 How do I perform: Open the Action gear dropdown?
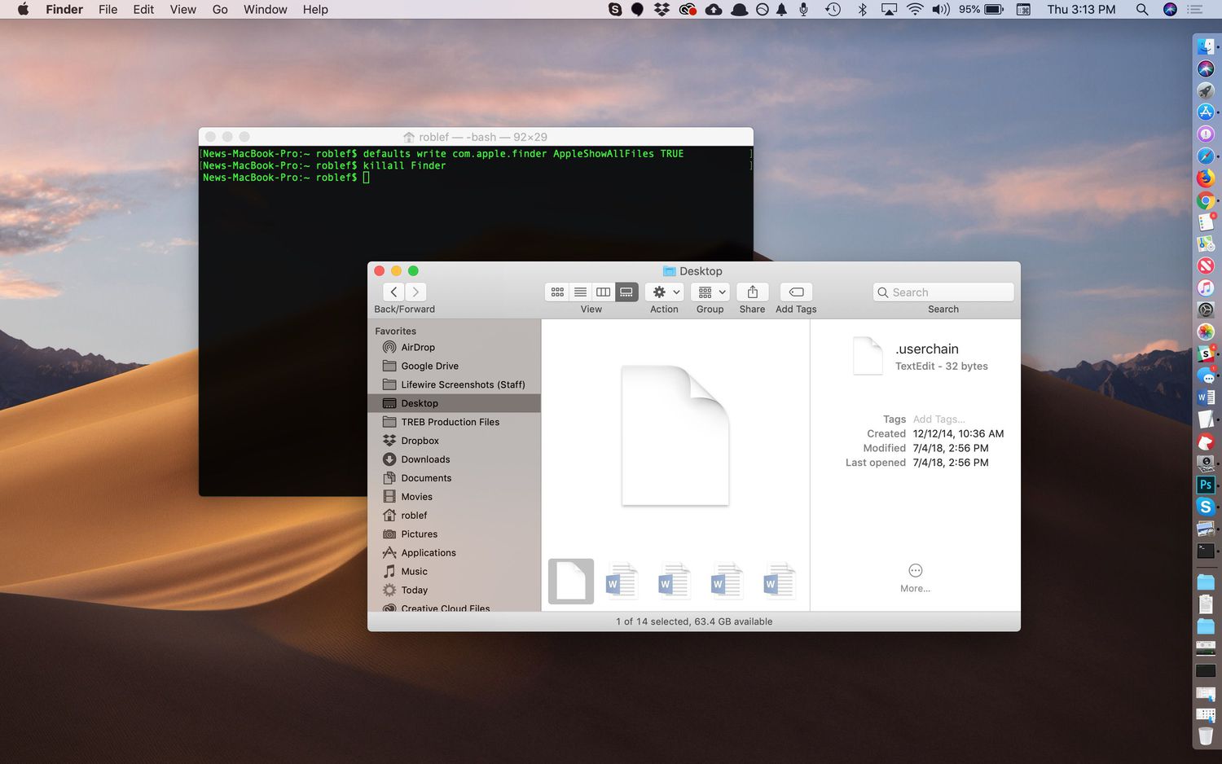664,292
